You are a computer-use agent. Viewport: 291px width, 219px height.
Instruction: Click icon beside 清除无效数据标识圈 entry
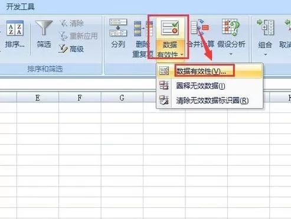(x=164, y=100)
